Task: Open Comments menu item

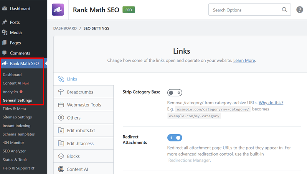Action: tap(20, 53)
